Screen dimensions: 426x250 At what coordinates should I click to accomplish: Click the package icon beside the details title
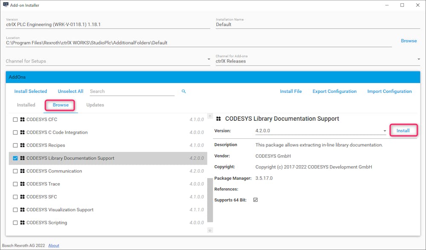click(219, 119)
